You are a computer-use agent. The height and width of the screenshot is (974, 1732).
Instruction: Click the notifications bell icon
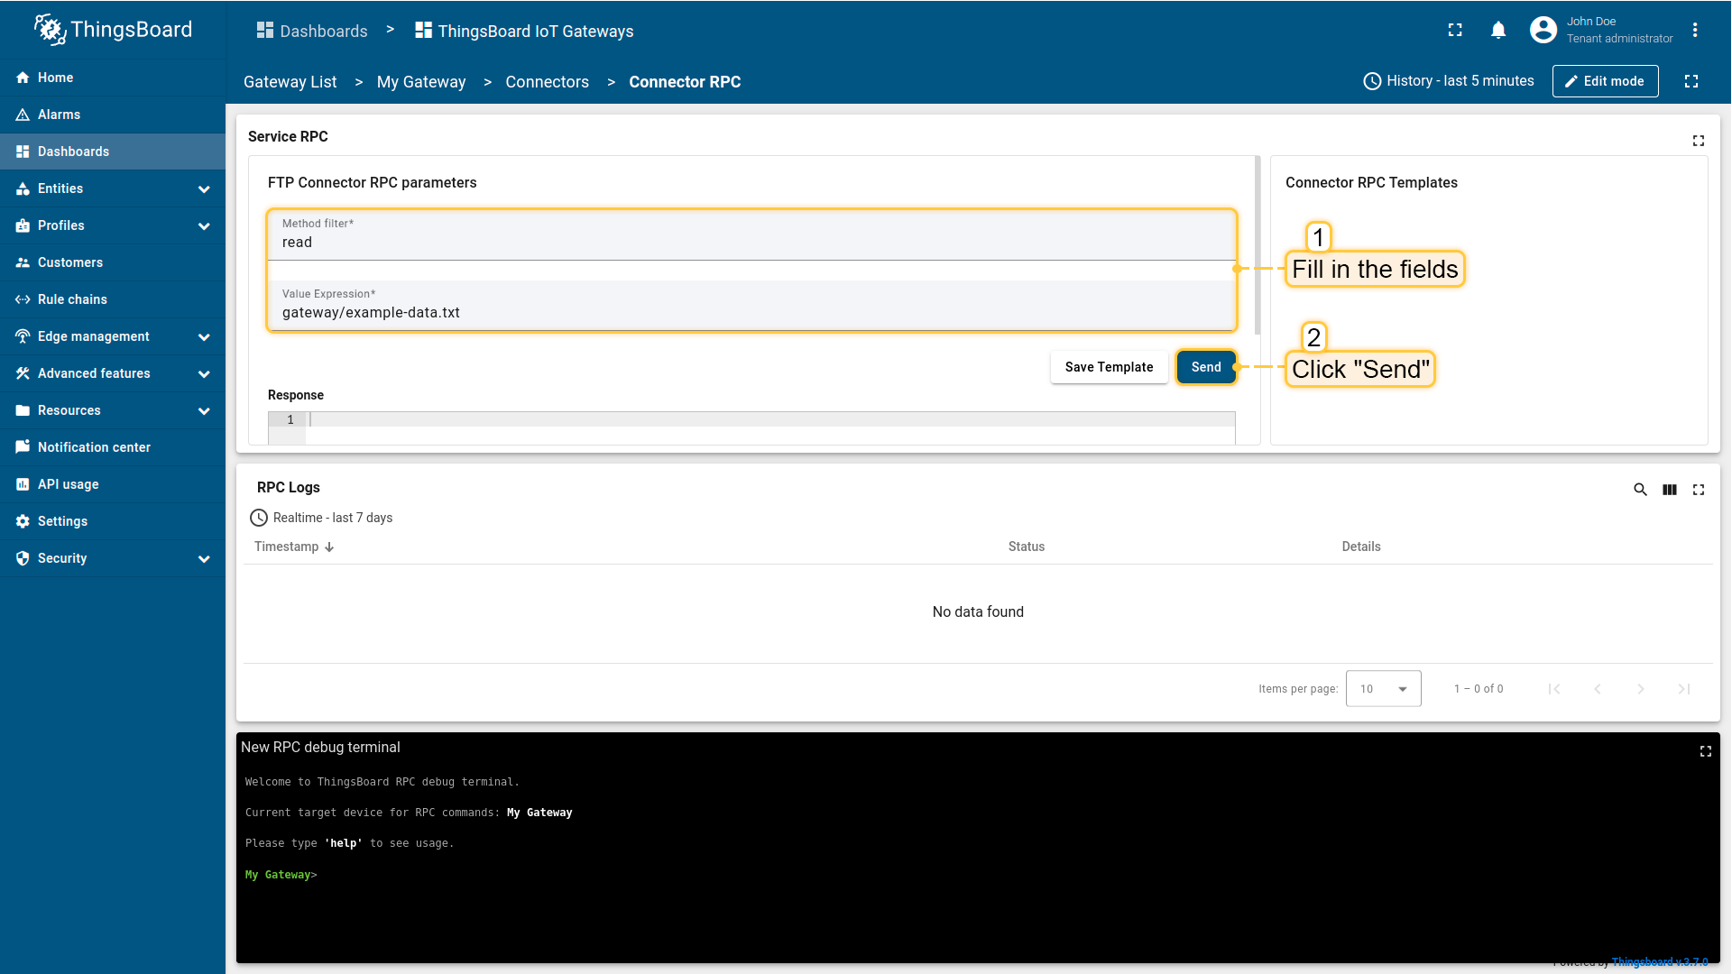pos(1498,31)
